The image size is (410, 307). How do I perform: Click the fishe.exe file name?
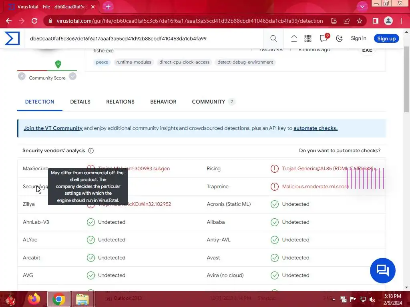tap(103, 51)
